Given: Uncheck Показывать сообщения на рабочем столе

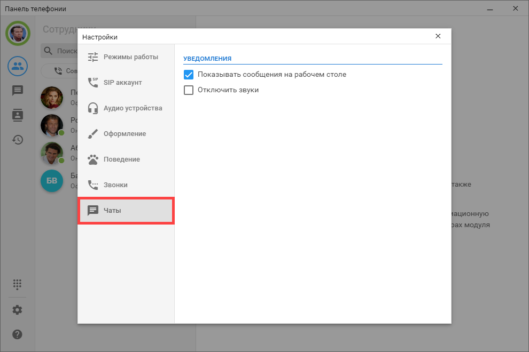Looking at the screenshot, I should point(188,75).
